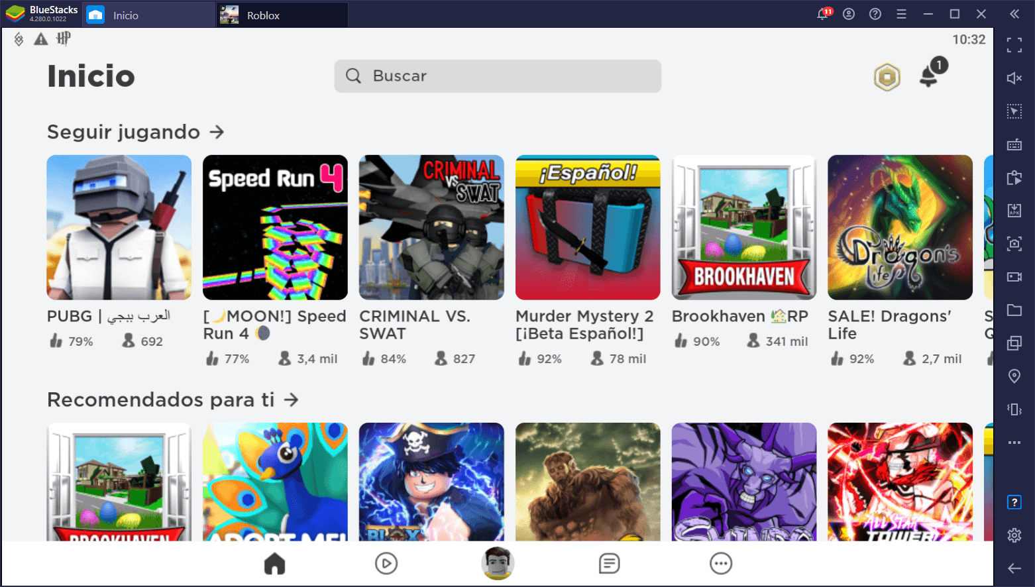Mute the BlueStacks volume

pyautogui.click(x=1014, y=78)
